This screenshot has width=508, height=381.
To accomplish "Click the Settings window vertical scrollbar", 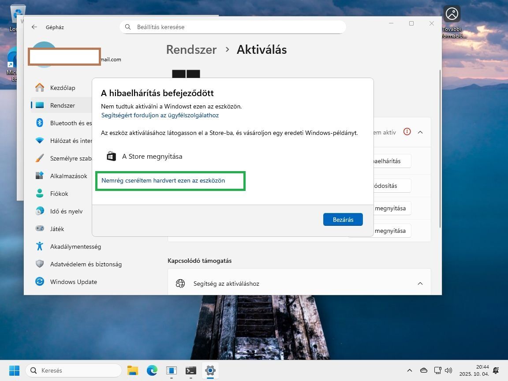I will click(440, 148).
